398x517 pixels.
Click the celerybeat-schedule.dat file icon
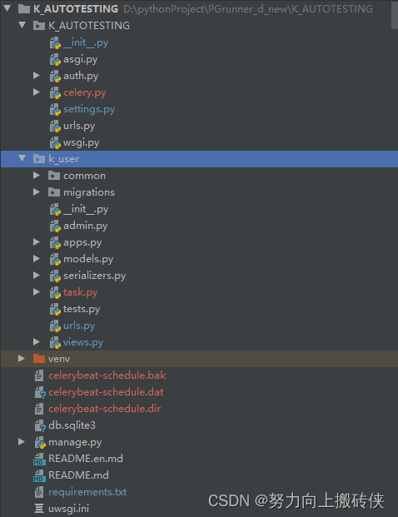[40, 392]
